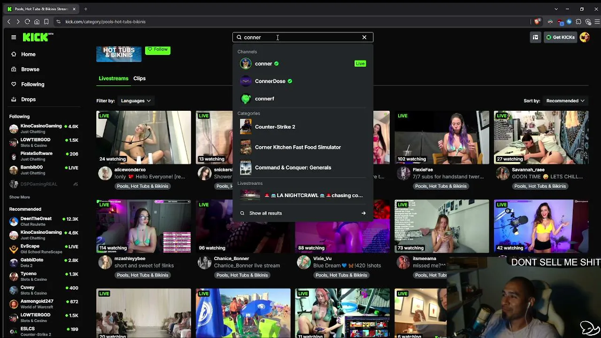Viewport: 601px width, 338px height.
Task: Toggle the Kick sidebar hamburger menu
Action: pos(14,37)
